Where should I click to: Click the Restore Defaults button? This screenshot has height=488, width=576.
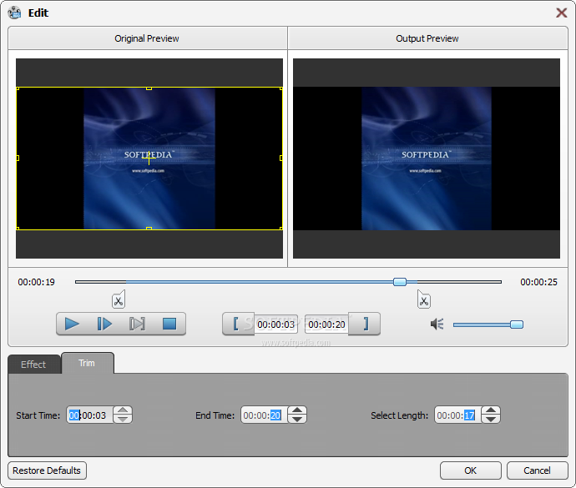click(47, 470)
